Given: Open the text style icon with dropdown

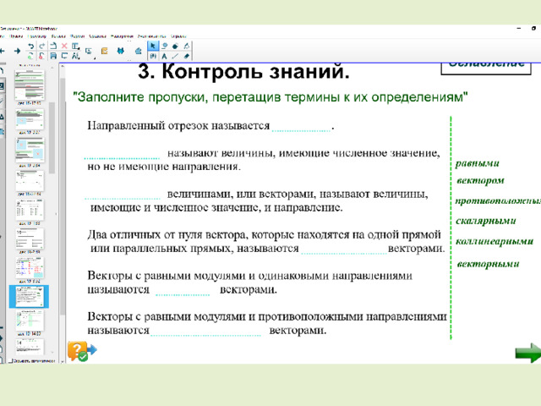Looking at the screenshot, I should point(76,56).
